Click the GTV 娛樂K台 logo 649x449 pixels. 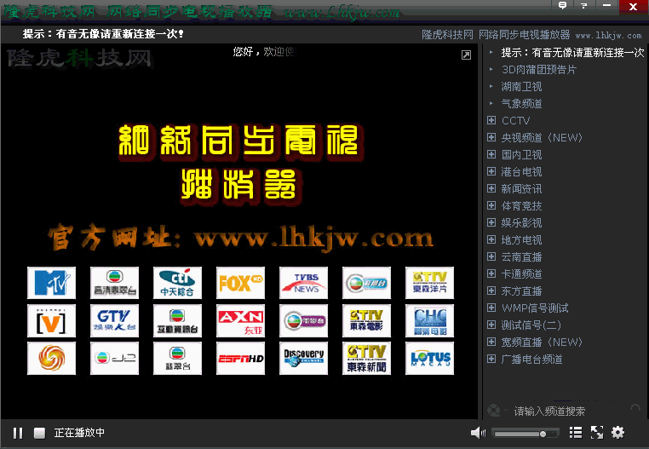pyautogui.click(x=115, y=320)
